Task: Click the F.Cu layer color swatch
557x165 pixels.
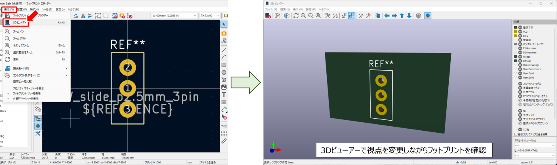Action: click(515, 31)
